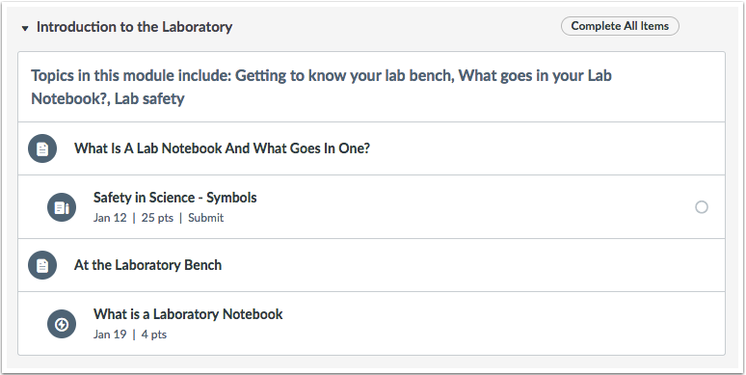Click quiz icon for What is a Laboratory Notebook
Screen dimensions: 746x375
(x=62, y=324)
